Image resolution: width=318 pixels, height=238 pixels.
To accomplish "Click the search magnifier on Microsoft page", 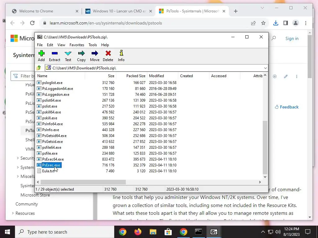I will [x=274, y=38].
